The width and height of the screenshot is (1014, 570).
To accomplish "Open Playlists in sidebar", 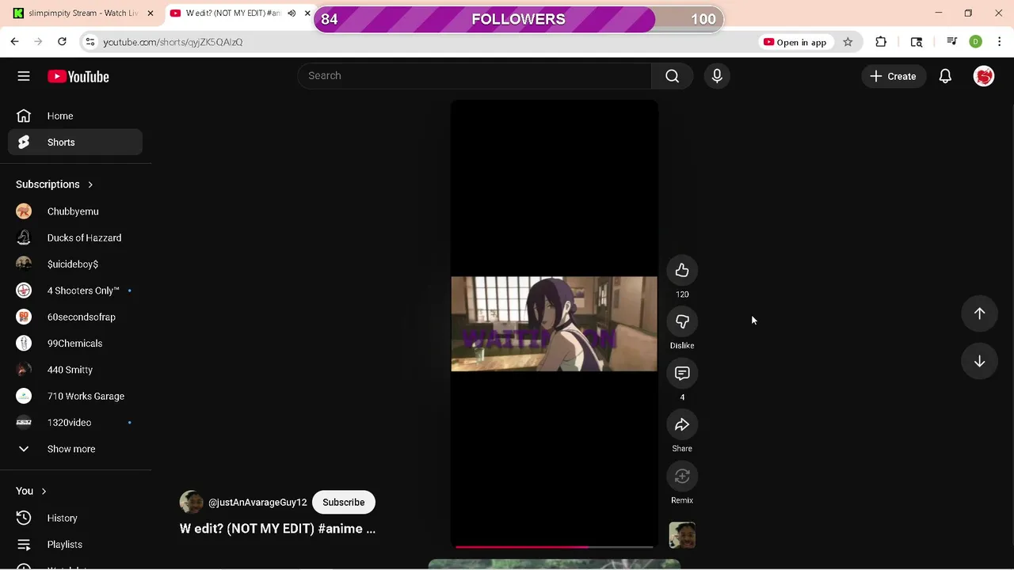I will coord(75,545).
